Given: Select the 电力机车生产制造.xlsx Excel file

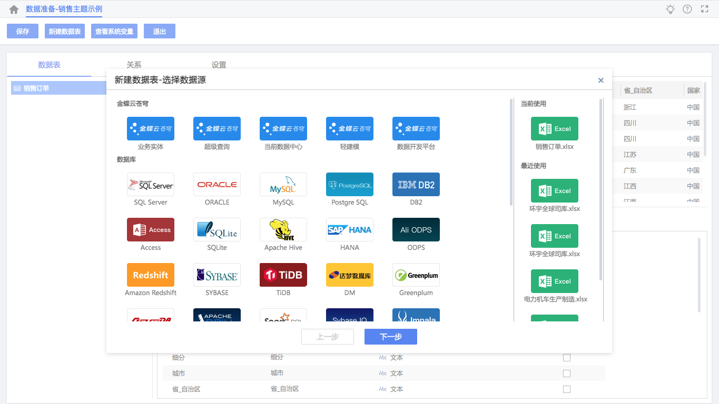Looking at the screenshot, I should point(555,281).
